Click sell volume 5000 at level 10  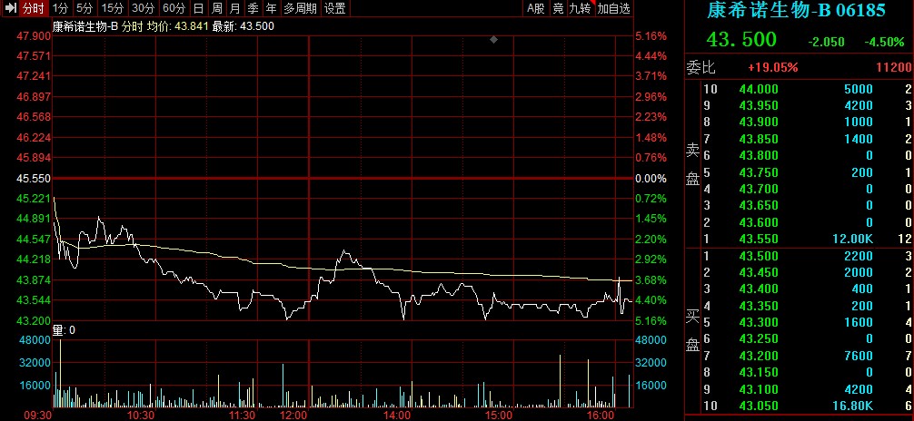pos(858,89)
